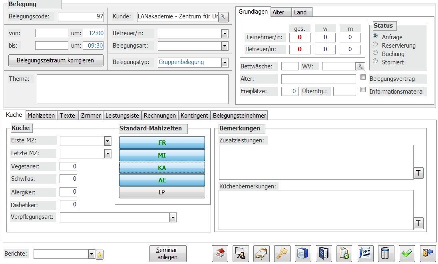Tick the Informationsmaterial checkbox
Screen dimensions: 438x264
point(363,90)
